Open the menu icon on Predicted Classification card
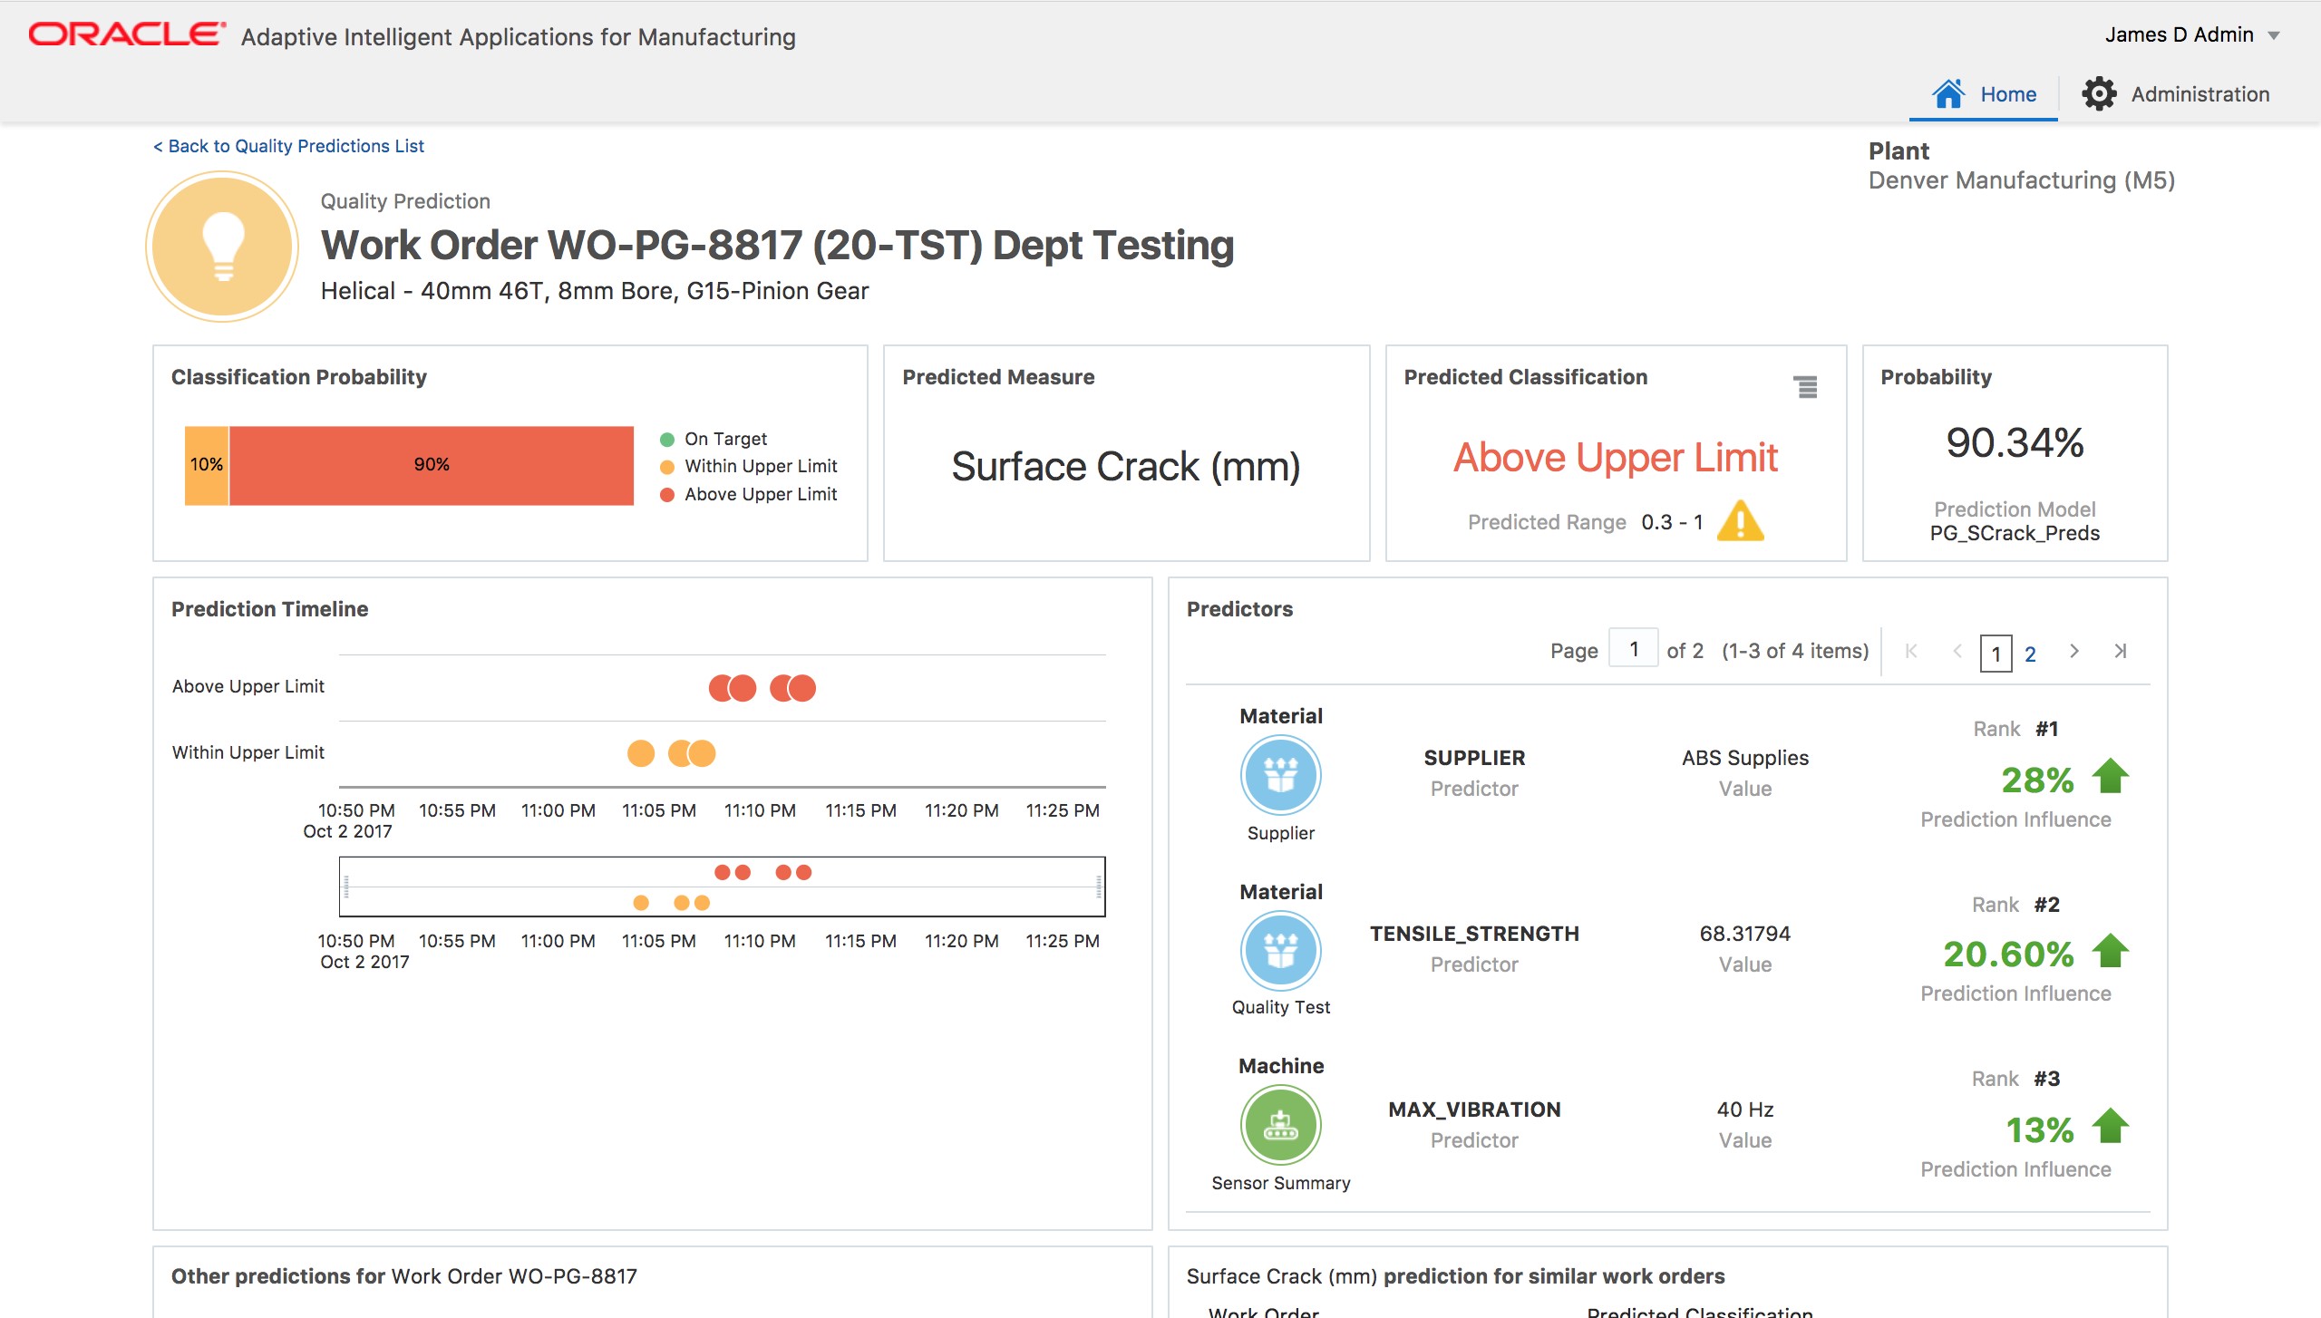Viewport: 2321px width, 1318px height. tap(1806, 388)
